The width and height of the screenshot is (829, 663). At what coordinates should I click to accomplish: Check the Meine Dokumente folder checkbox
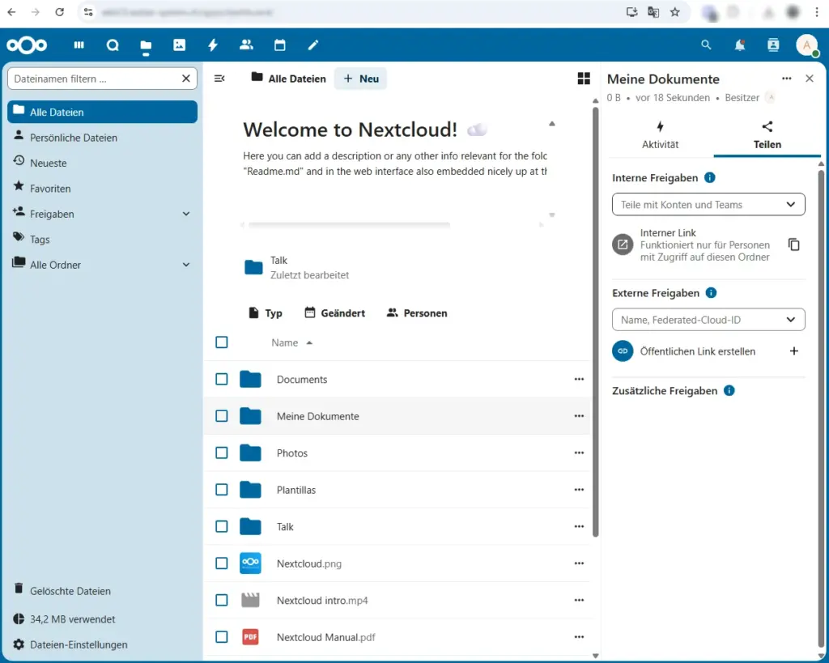[x=222, y=416]
